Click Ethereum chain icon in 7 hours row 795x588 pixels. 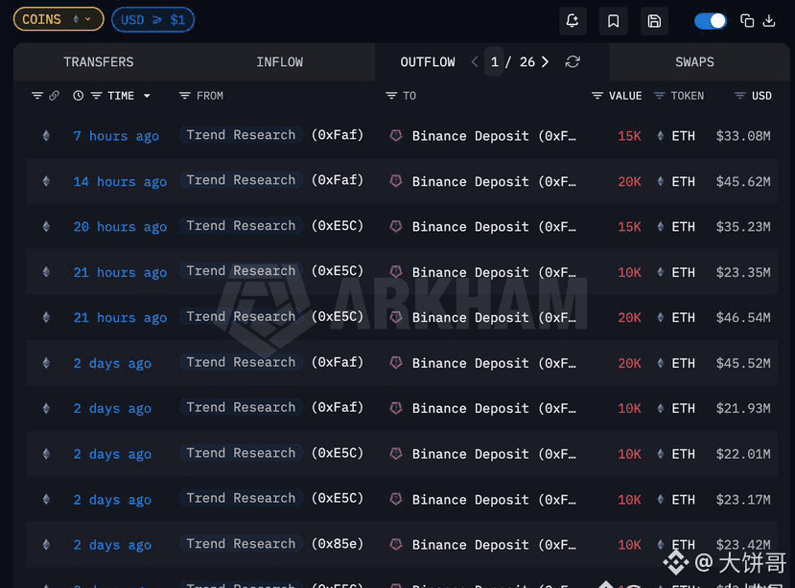pyautogui.click(x=46, y=136)
